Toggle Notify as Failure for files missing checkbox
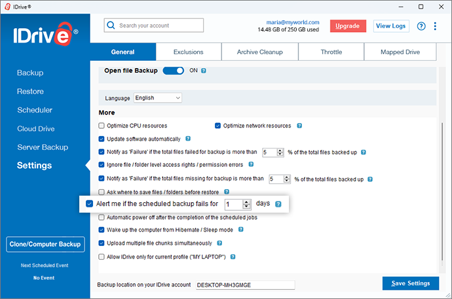The image size is (452, 299). click(x=102, y=179)
